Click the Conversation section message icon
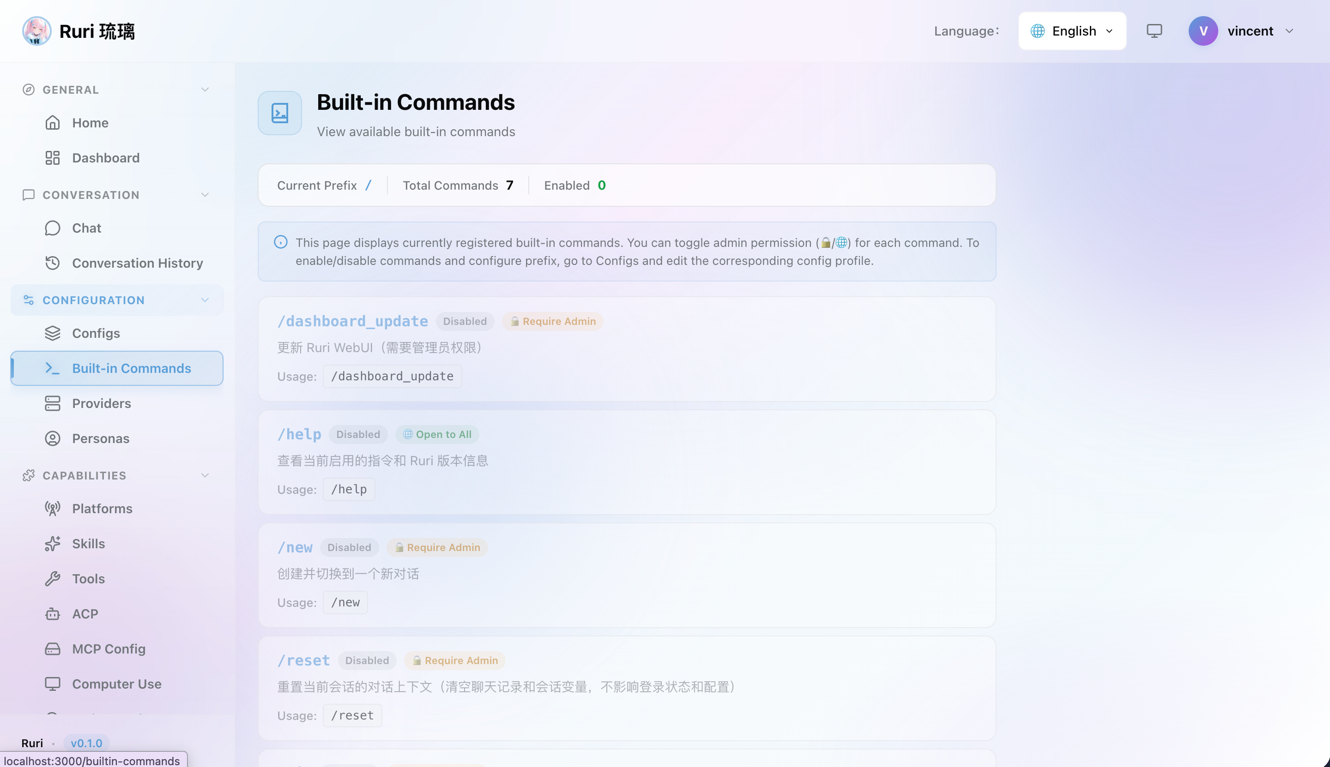 point(29,195)
